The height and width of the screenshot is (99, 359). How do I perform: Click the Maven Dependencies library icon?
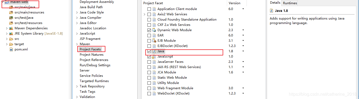(11, 28)
